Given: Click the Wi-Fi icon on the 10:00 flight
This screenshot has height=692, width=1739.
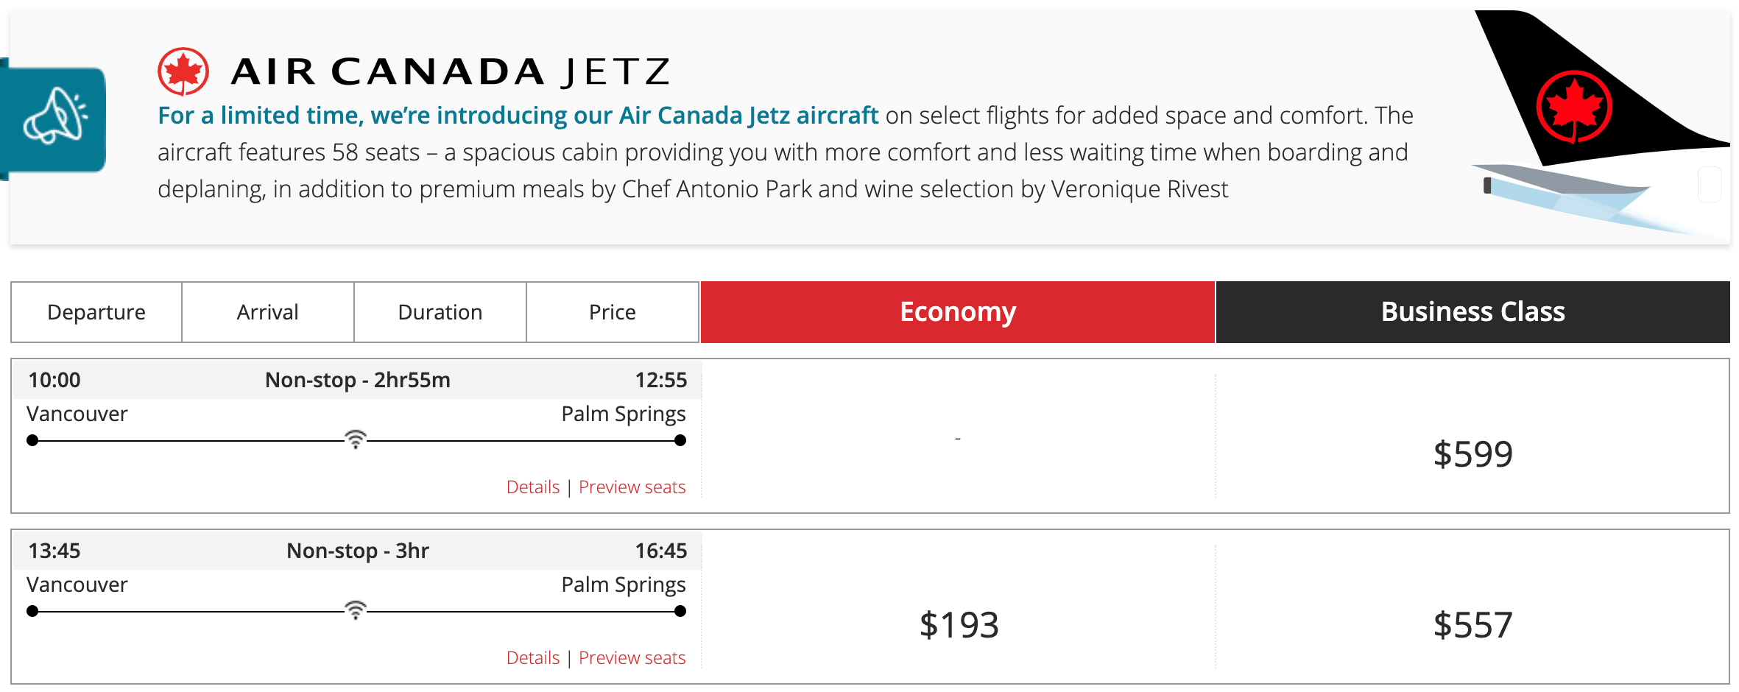Looking at the screenshot, I should 356,439.
